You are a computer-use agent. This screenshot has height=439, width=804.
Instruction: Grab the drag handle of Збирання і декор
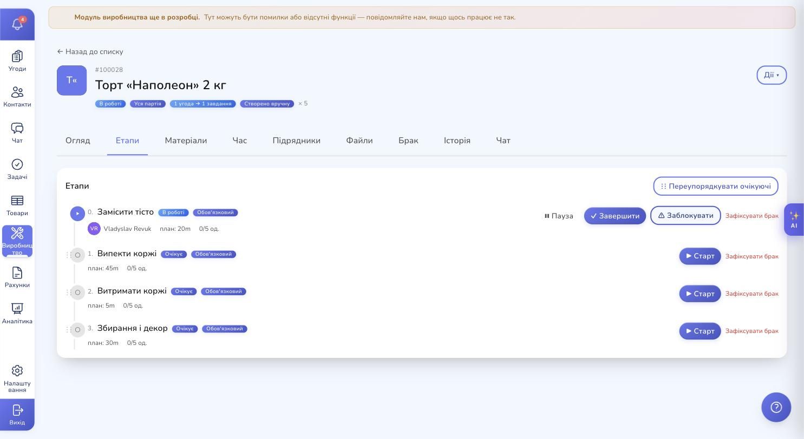click(68, 329)
